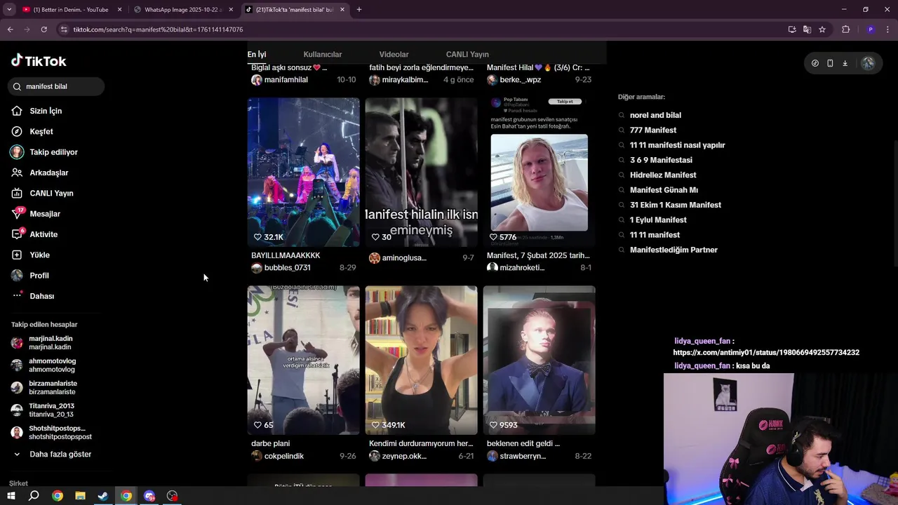The image size is (898, 505).
Task: Search suggestion 3 6 9 Manifestasi
Action: [661, 160]
